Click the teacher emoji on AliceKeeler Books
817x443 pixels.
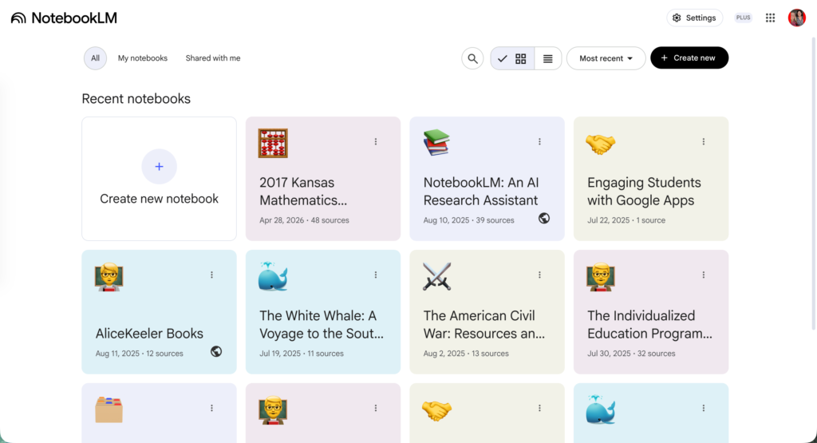(x=109, y=277)
